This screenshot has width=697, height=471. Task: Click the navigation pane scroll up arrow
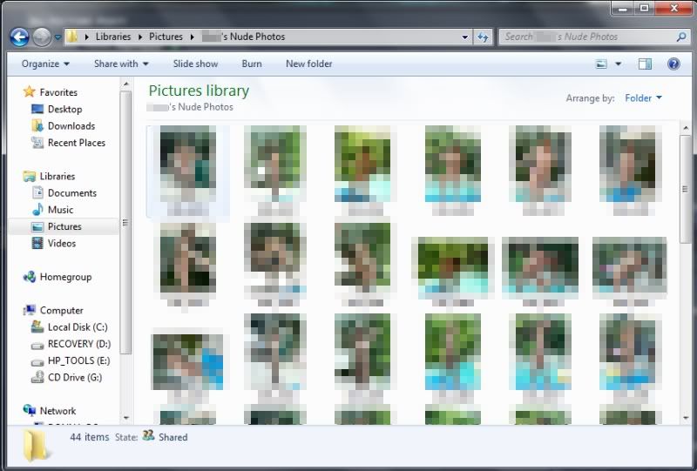(x=125, y=84)
